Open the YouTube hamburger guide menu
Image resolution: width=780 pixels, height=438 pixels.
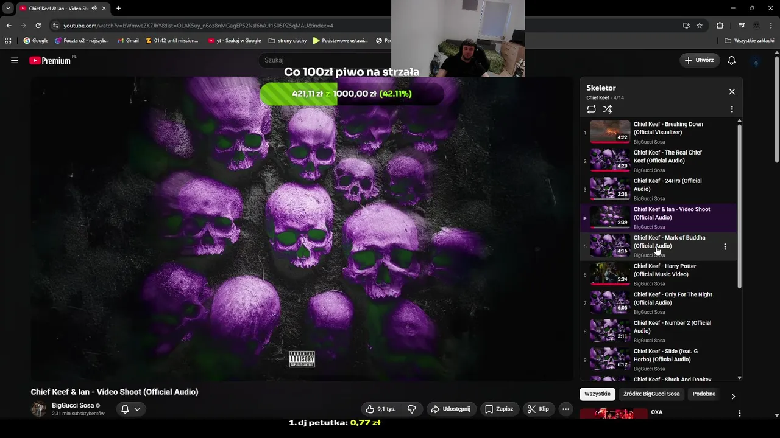tap(15, 60)
